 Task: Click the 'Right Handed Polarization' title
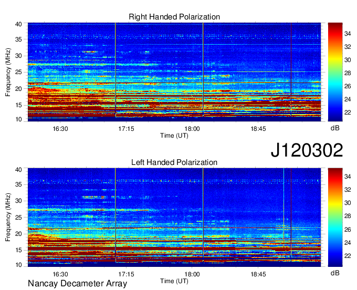pos(174,17)
